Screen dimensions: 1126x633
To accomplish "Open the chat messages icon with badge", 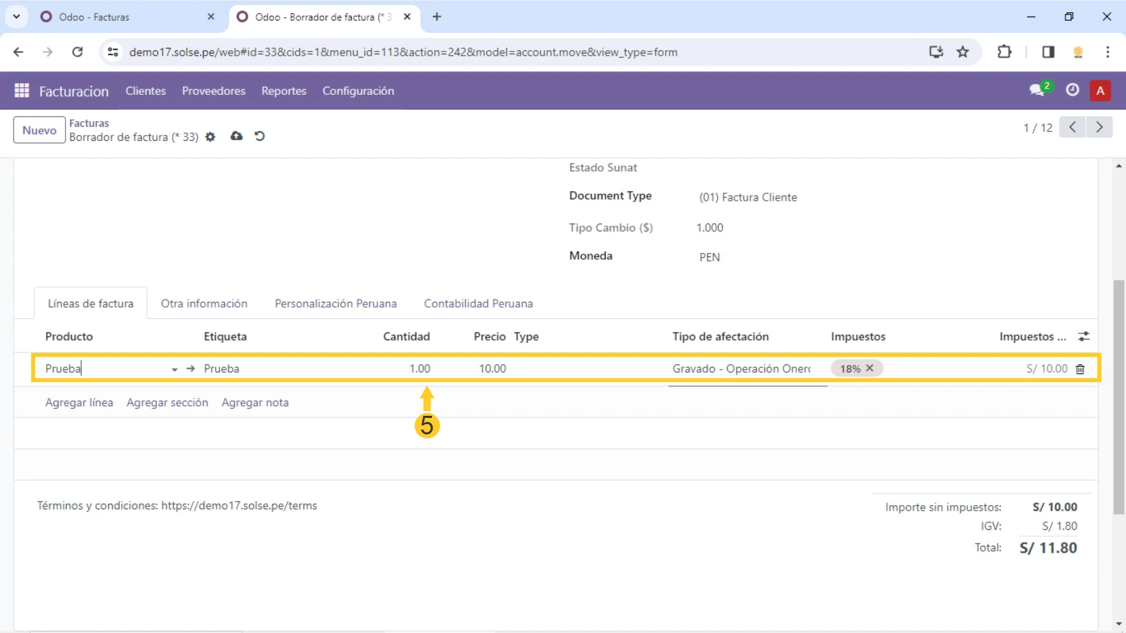I will [1037, 91].
